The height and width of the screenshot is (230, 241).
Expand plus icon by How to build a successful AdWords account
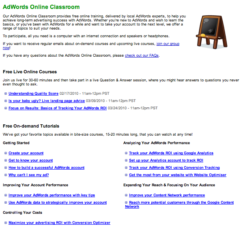tap(6, 168)
